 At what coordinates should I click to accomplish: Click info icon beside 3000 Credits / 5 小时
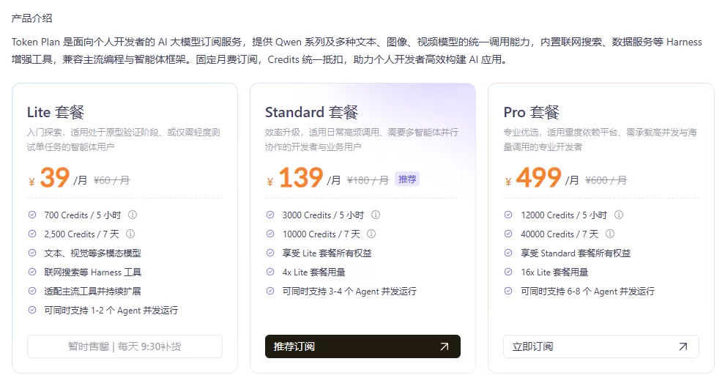pos(376,215)
